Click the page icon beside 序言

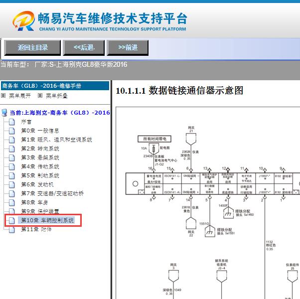[x=12, y=122]
